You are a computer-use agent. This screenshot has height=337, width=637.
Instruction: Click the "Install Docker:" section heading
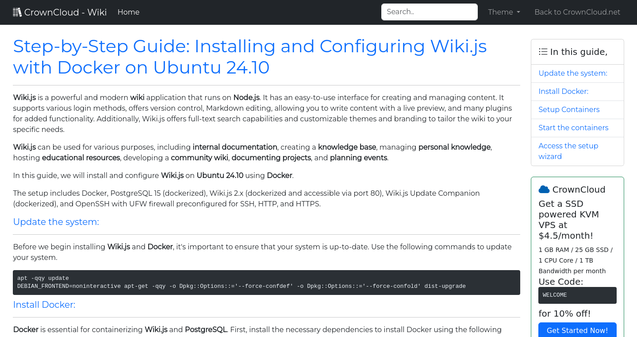click(x=44, y=305)
